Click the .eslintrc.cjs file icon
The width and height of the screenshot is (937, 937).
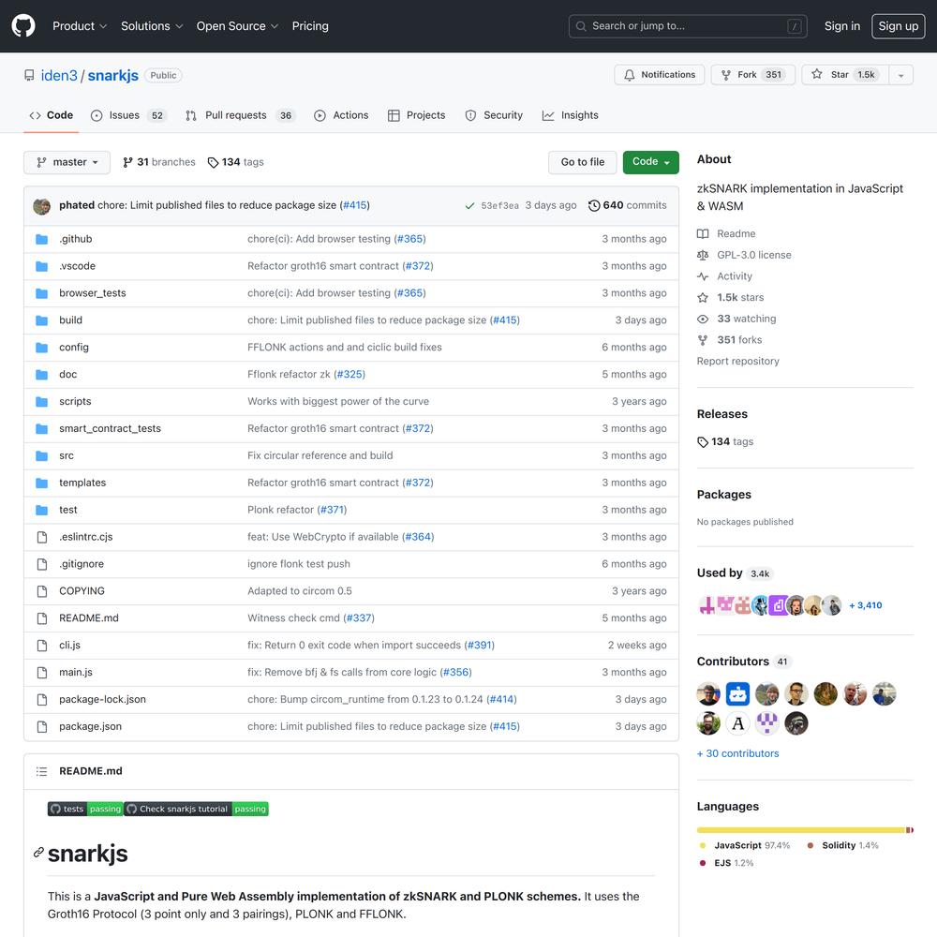(x=42, y=537)
